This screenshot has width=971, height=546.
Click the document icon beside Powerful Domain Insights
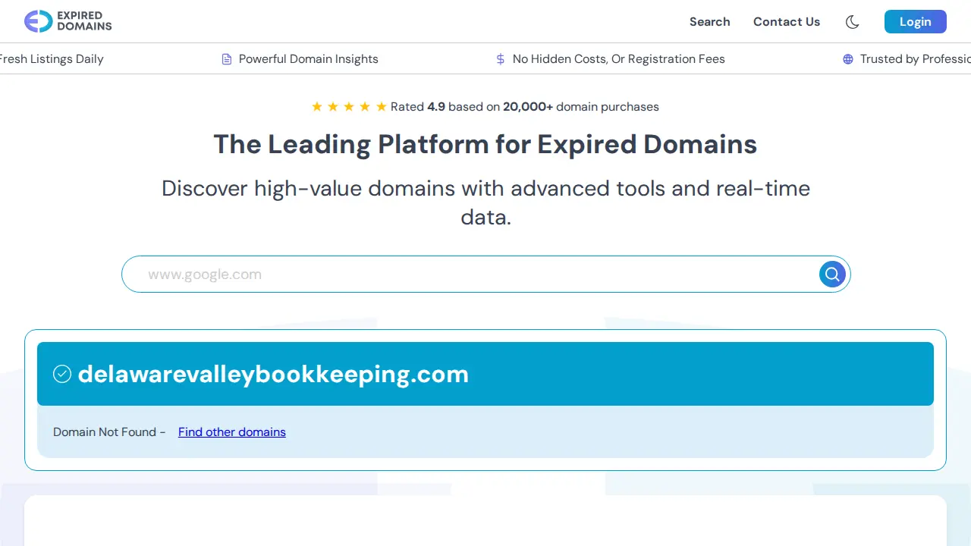(x=226, y=59)
